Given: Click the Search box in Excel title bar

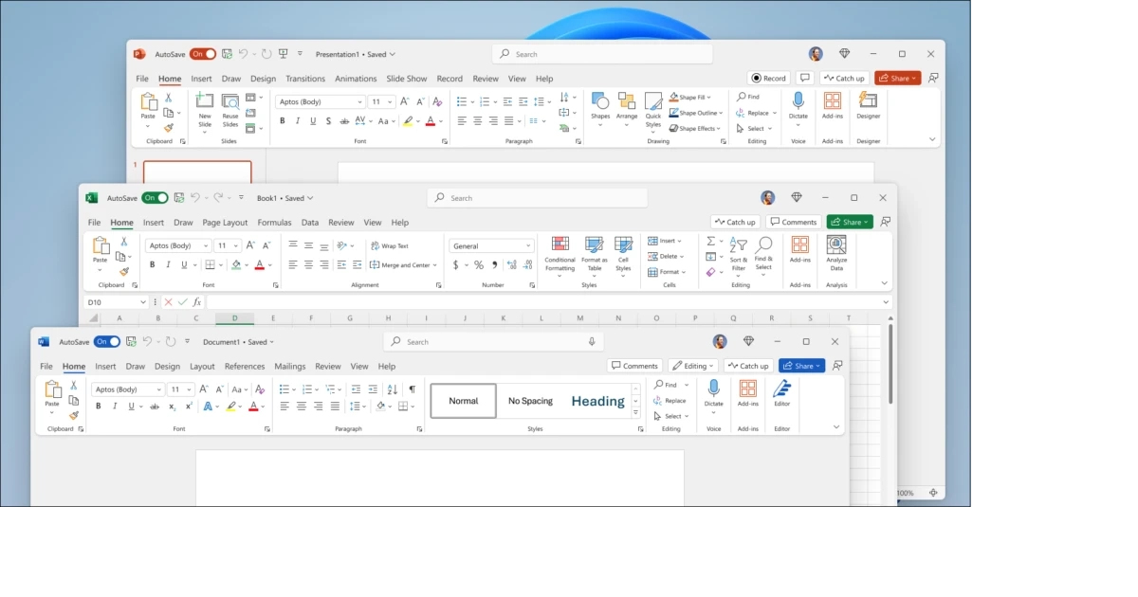Looking at the screenshot, I should click(x=537, y=198).
